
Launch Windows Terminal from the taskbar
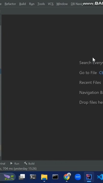pos(33,177)
